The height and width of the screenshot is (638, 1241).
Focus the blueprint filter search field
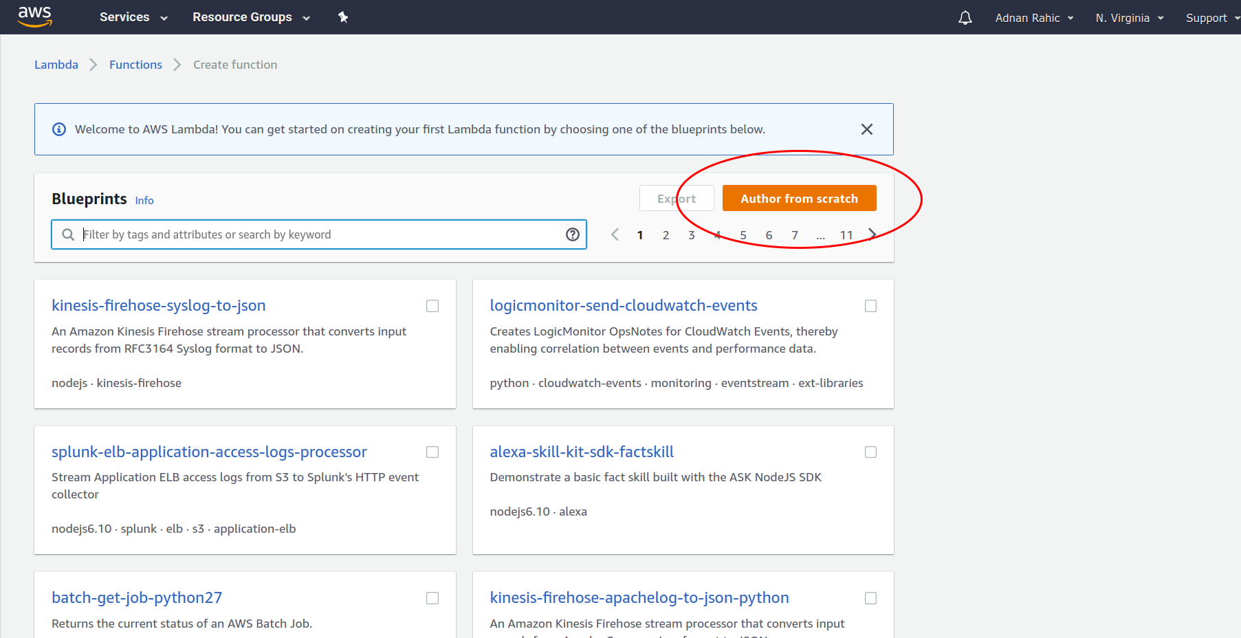319,234
